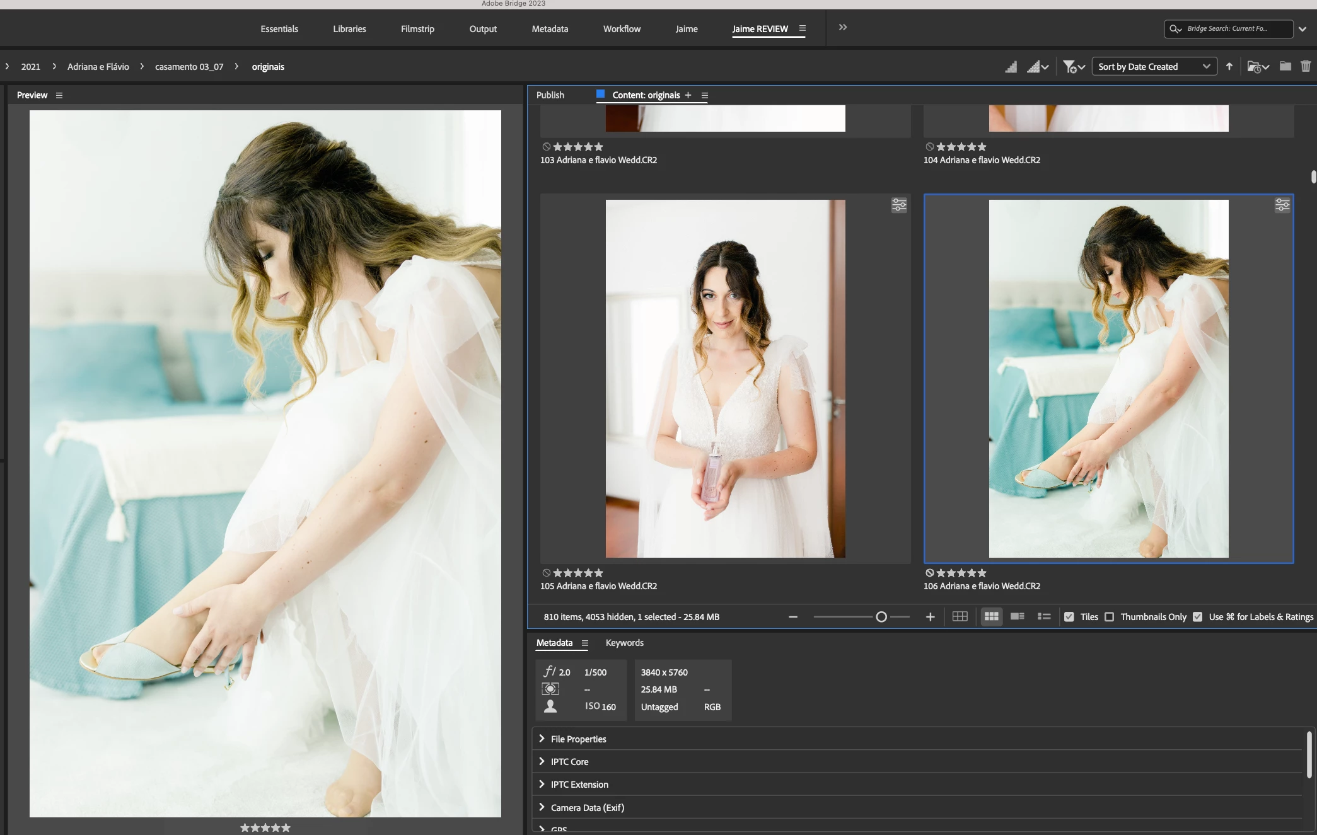The width and height of the screenshot is (1317, 835).
Task: Open the filter by rating funnel icon
Action: tap(1070, 66)
